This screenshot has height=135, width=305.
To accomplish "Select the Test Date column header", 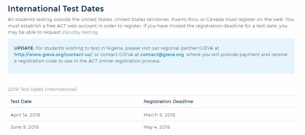I will click(x=21, y=101).
